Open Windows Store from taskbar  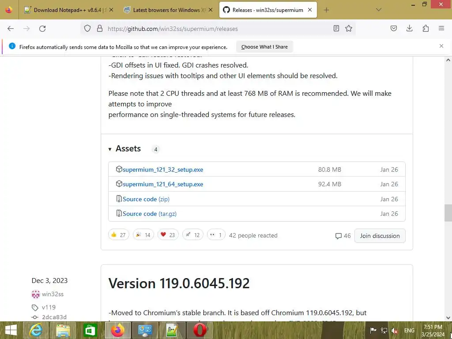90,330
